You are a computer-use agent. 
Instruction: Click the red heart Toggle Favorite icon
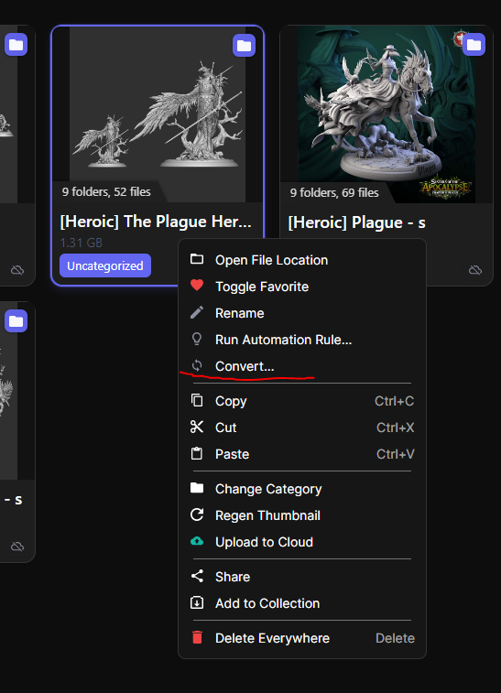click(197, 286)
